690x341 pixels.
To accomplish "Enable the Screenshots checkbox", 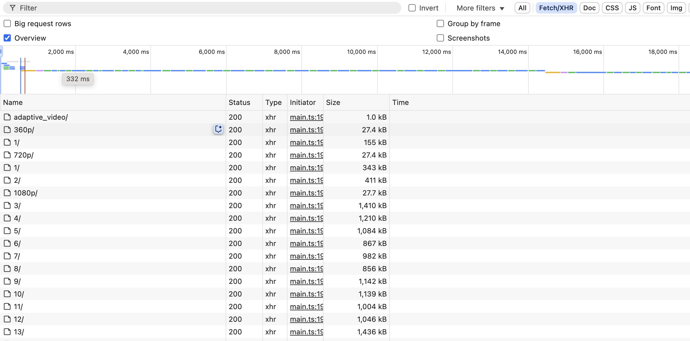I will coord(440,38).
